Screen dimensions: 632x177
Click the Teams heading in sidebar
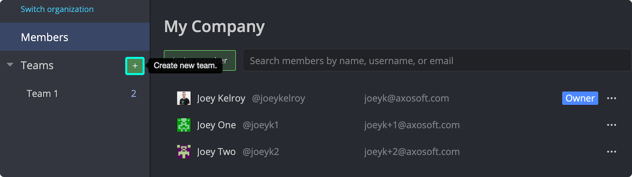pos(37,66)
